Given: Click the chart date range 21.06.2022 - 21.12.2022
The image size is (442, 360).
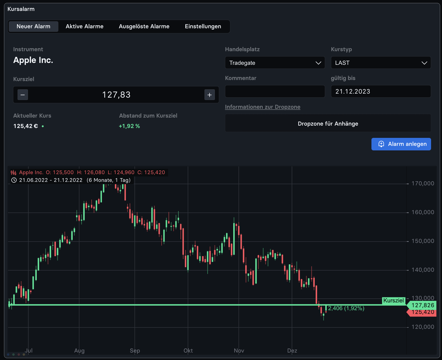Looking at the screenshot, I should click(x=51, y=180).
